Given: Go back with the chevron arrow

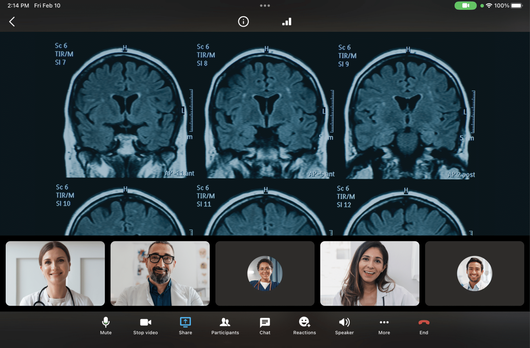Looking at the screenshot, I should click(12, 22).
